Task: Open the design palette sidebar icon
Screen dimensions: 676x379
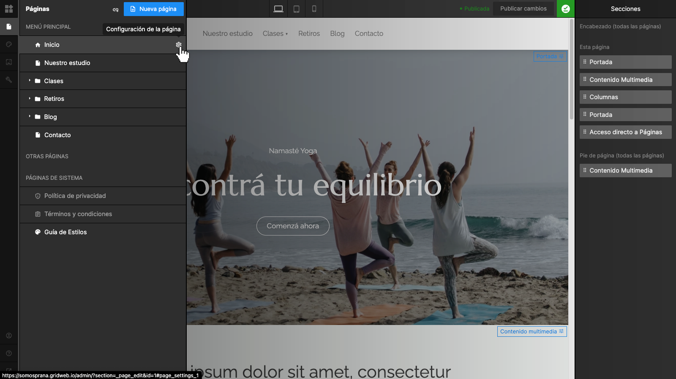Action: pos(9,44)
